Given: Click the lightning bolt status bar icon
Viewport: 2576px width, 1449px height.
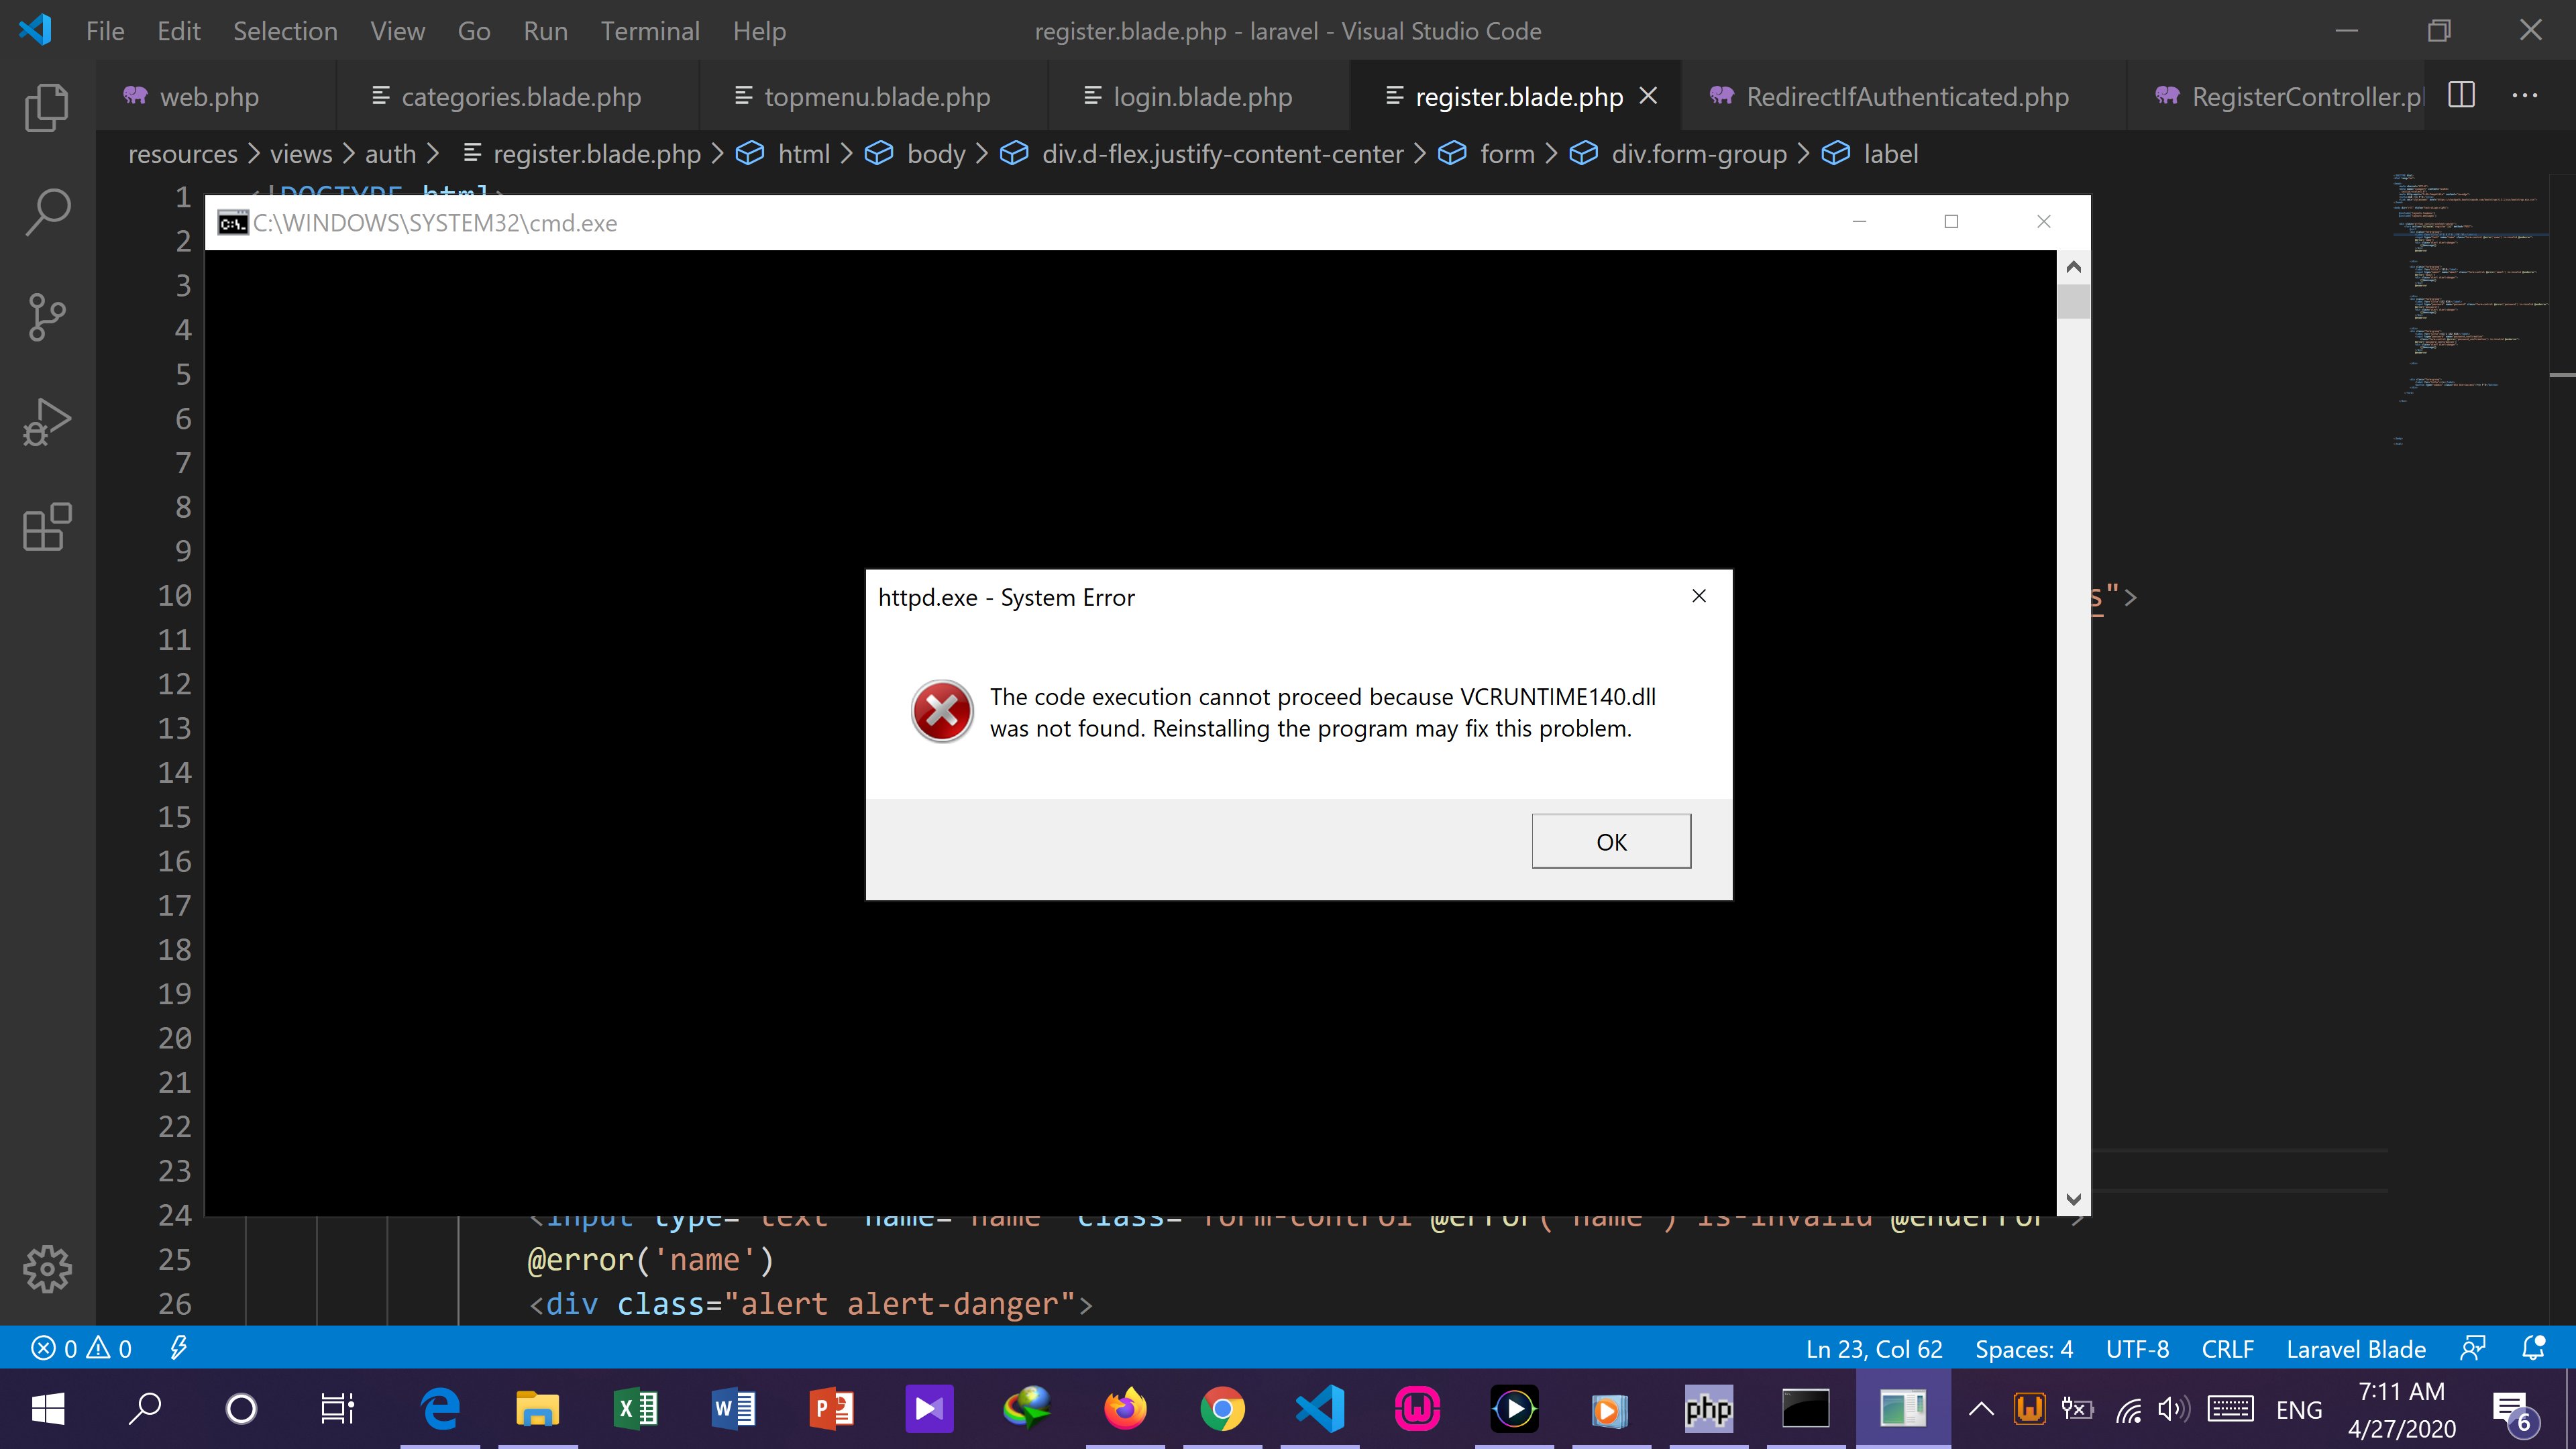Looking at the screenshot, I should point(178,1348).
